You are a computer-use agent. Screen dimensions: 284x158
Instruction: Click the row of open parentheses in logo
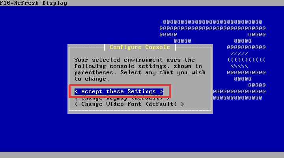(247, 60)
